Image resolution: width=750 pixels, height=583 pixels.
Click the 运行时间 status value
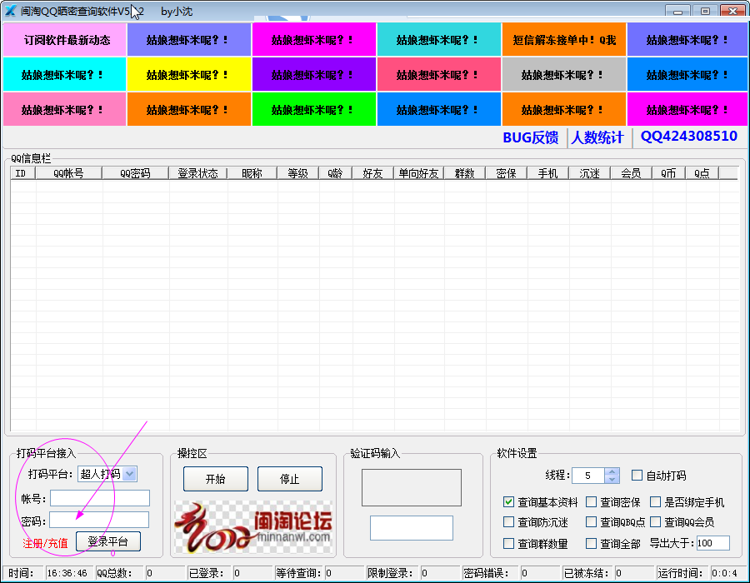click(727, 573)
